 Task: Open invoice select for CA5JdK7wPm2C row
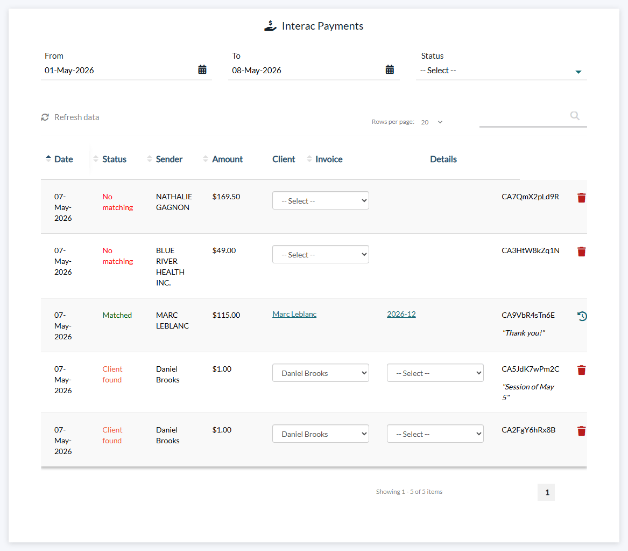click(435, 373)
